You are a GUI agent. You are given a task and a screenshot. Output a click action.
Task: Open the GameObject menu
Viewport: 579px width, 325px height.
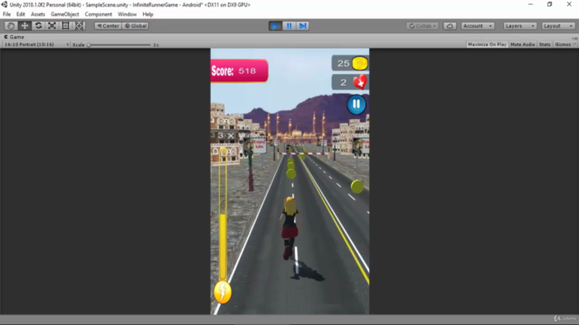(64, 14)
